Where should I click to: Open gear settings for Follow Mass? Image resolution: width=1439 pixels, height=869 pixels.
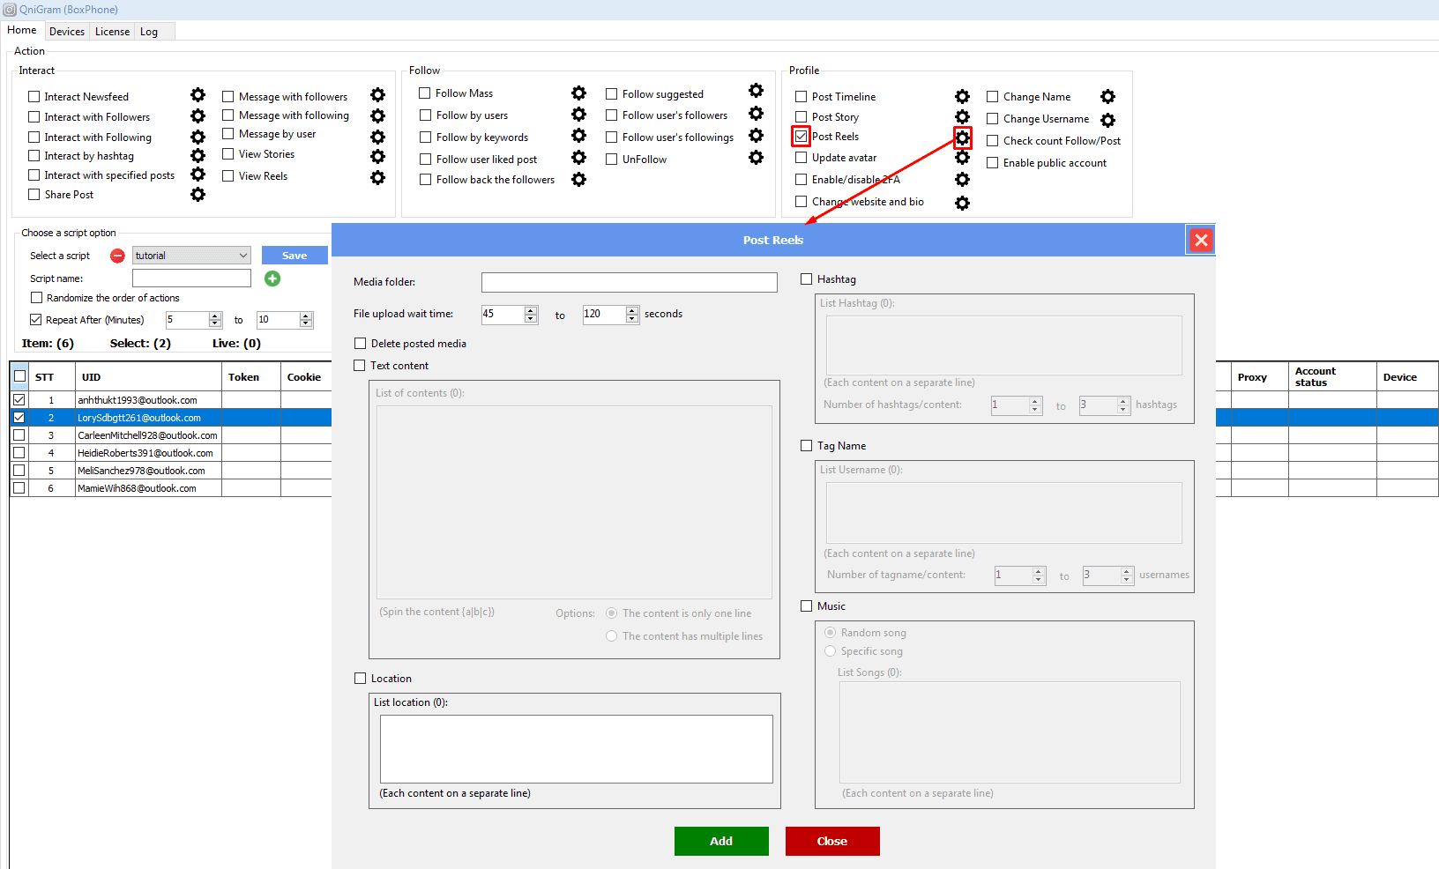click(578, 93)
